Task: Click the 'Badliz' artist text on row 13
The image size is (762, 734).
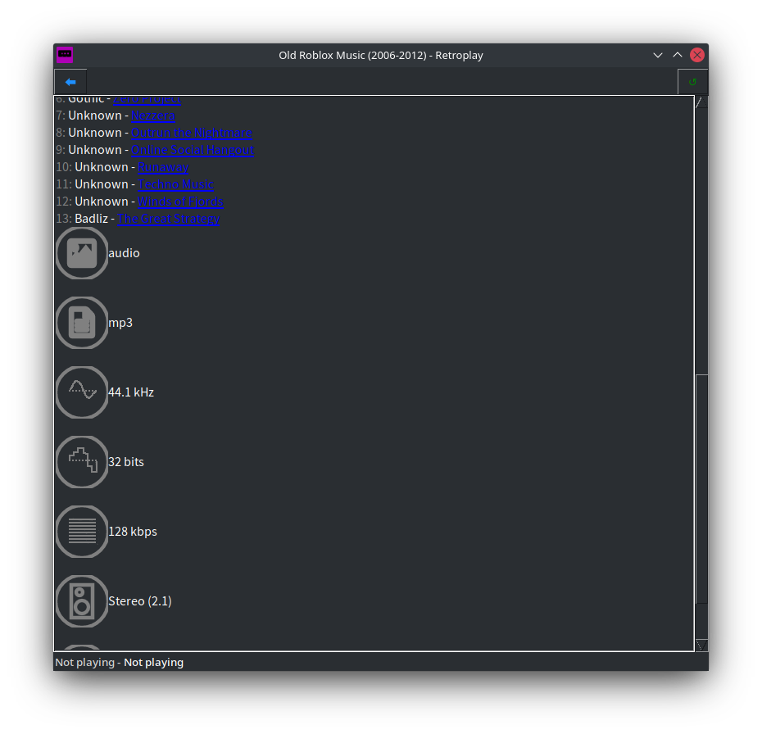Action: click(92, 219)
